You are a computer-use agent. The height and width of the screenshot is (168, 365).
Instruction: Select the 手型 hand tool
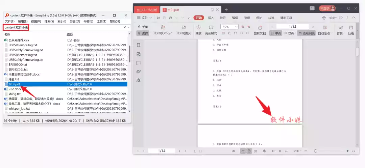click(x=143, y=27)
